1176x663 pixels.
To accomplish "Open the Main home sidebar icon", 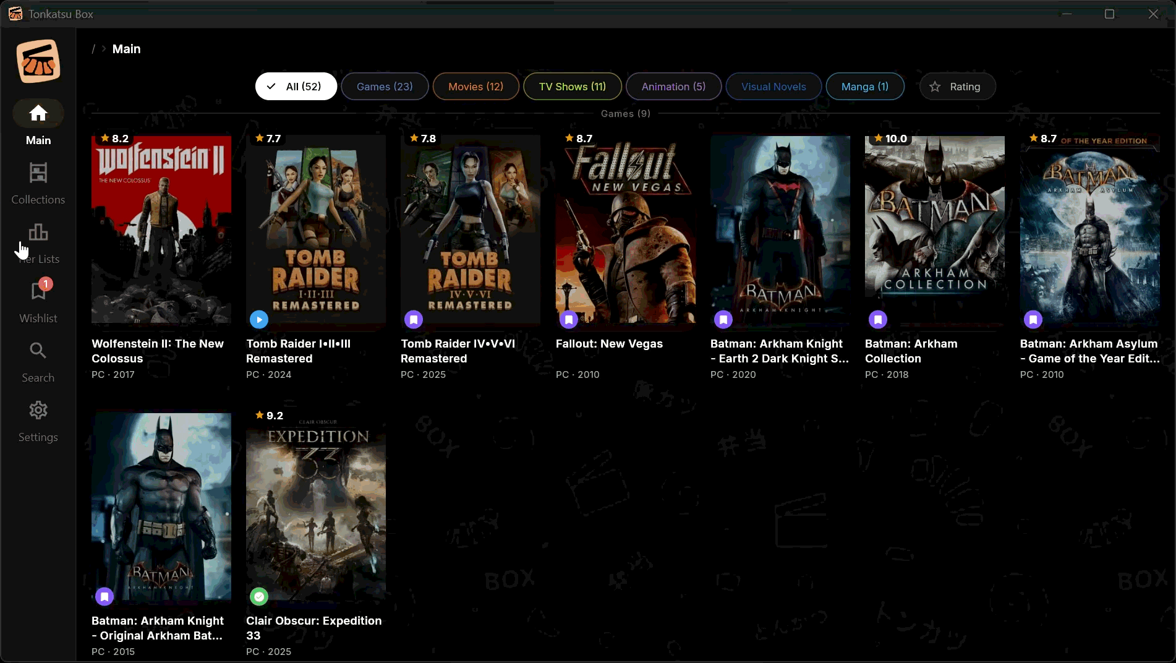I will click(38, 113).
